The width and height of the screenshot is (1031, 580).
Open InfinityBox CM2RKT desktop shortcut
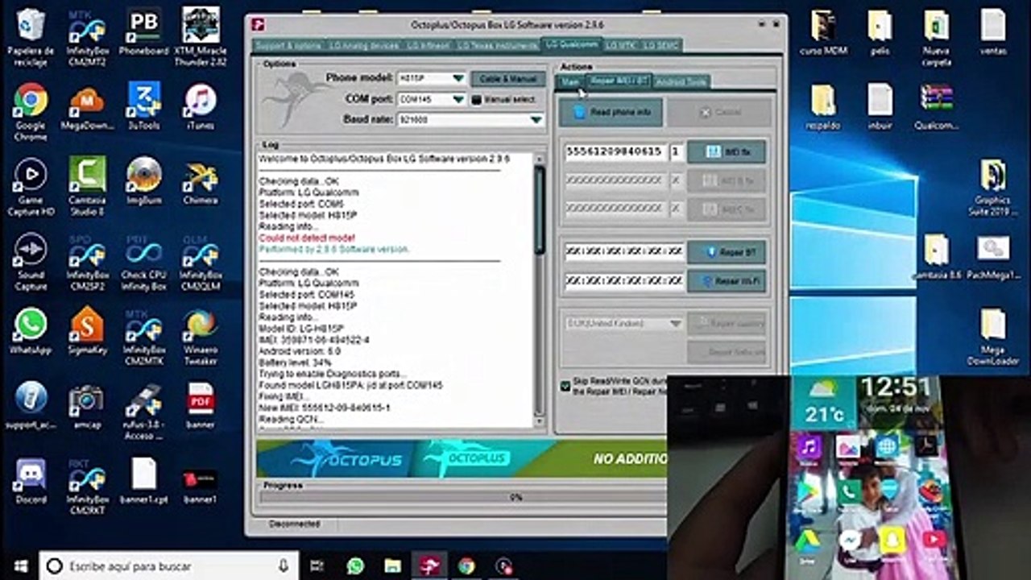(x=87, y=486)
